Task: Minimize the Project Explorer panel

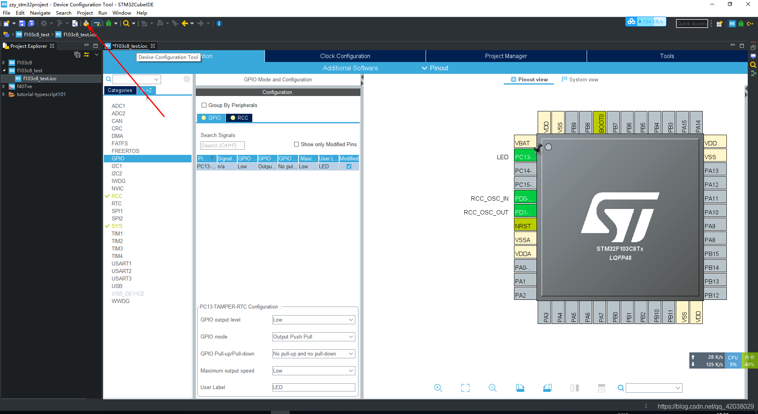Action: [x=86, y=45]
